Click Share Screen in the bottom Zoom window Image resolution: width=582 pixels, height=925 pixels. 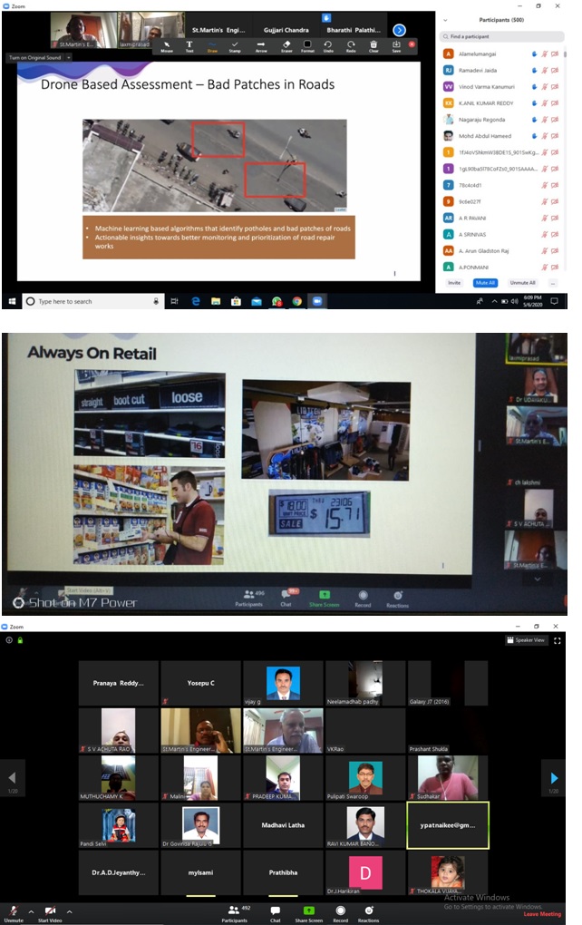[308, 914]
